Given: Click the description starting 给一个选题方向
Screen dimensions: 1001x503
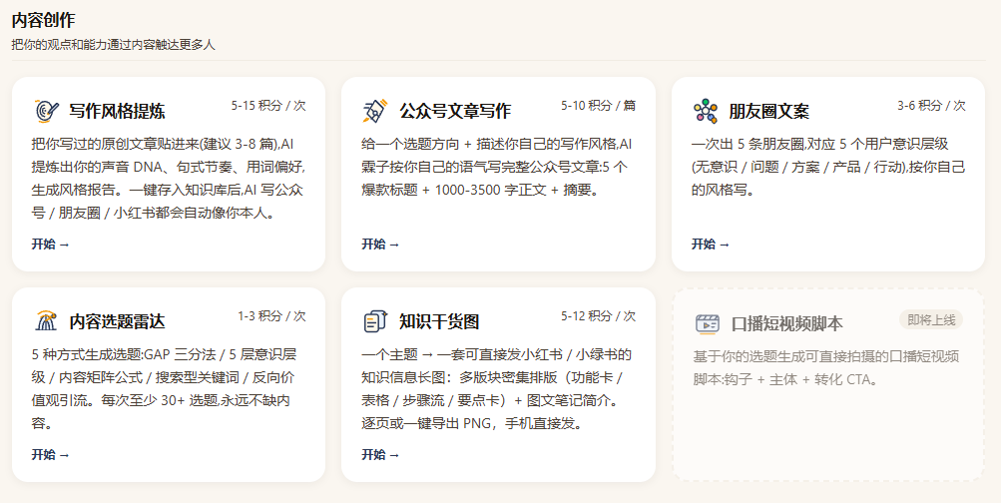Looking at the screenshot, I should 497,168.
